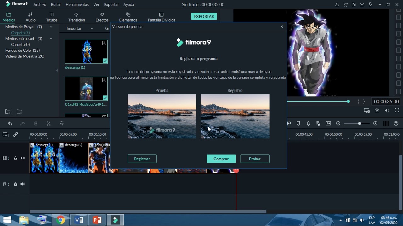403x226 pixels.
Task: Lock audio track 1
Action: 15,184
